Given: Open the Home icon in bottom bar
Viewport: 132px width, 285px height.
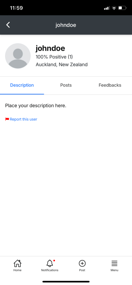Looking at the screenshot, I should [17, 263].
